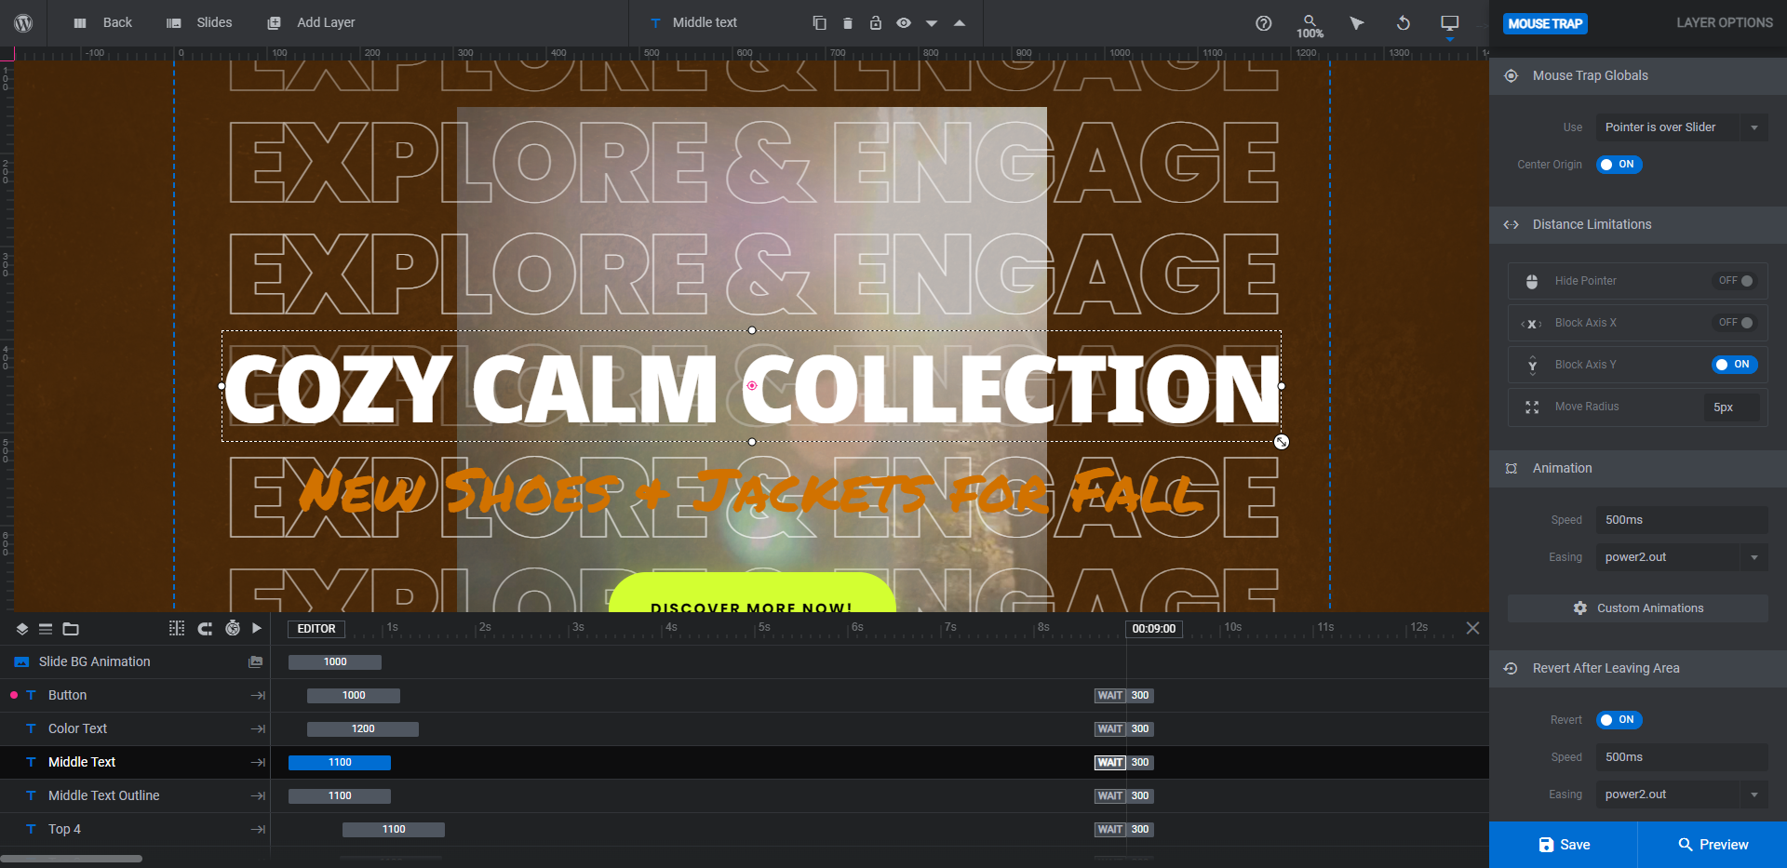Click the timeline list view icon
This screenshot has width=1787, height=868.
(x=46, y=629)
